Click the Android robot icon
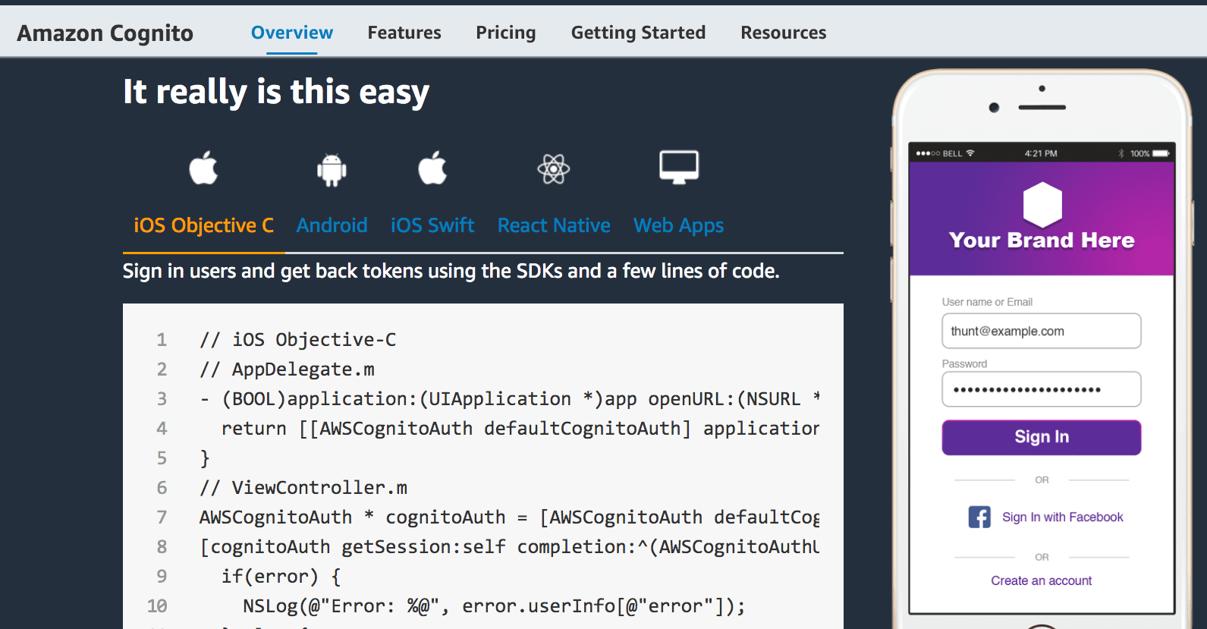 click(x=332, y=169)
